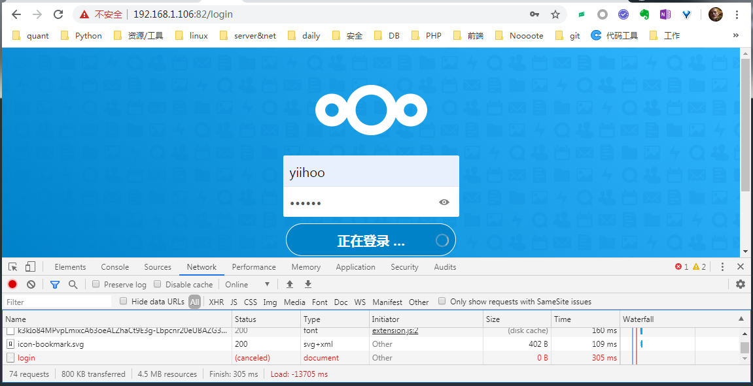The width and height of the screenshot is (753, 386).
Task: Open the Chrome profile avatar
Action: pyautogui.click(x=716, y=14)
